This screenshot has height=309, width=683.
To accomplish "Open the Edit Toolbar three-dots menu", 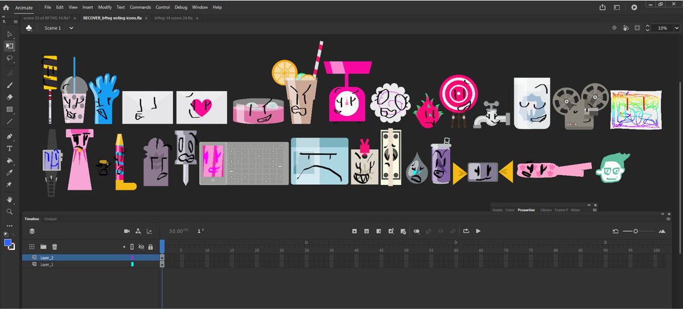I will (9, 225).
